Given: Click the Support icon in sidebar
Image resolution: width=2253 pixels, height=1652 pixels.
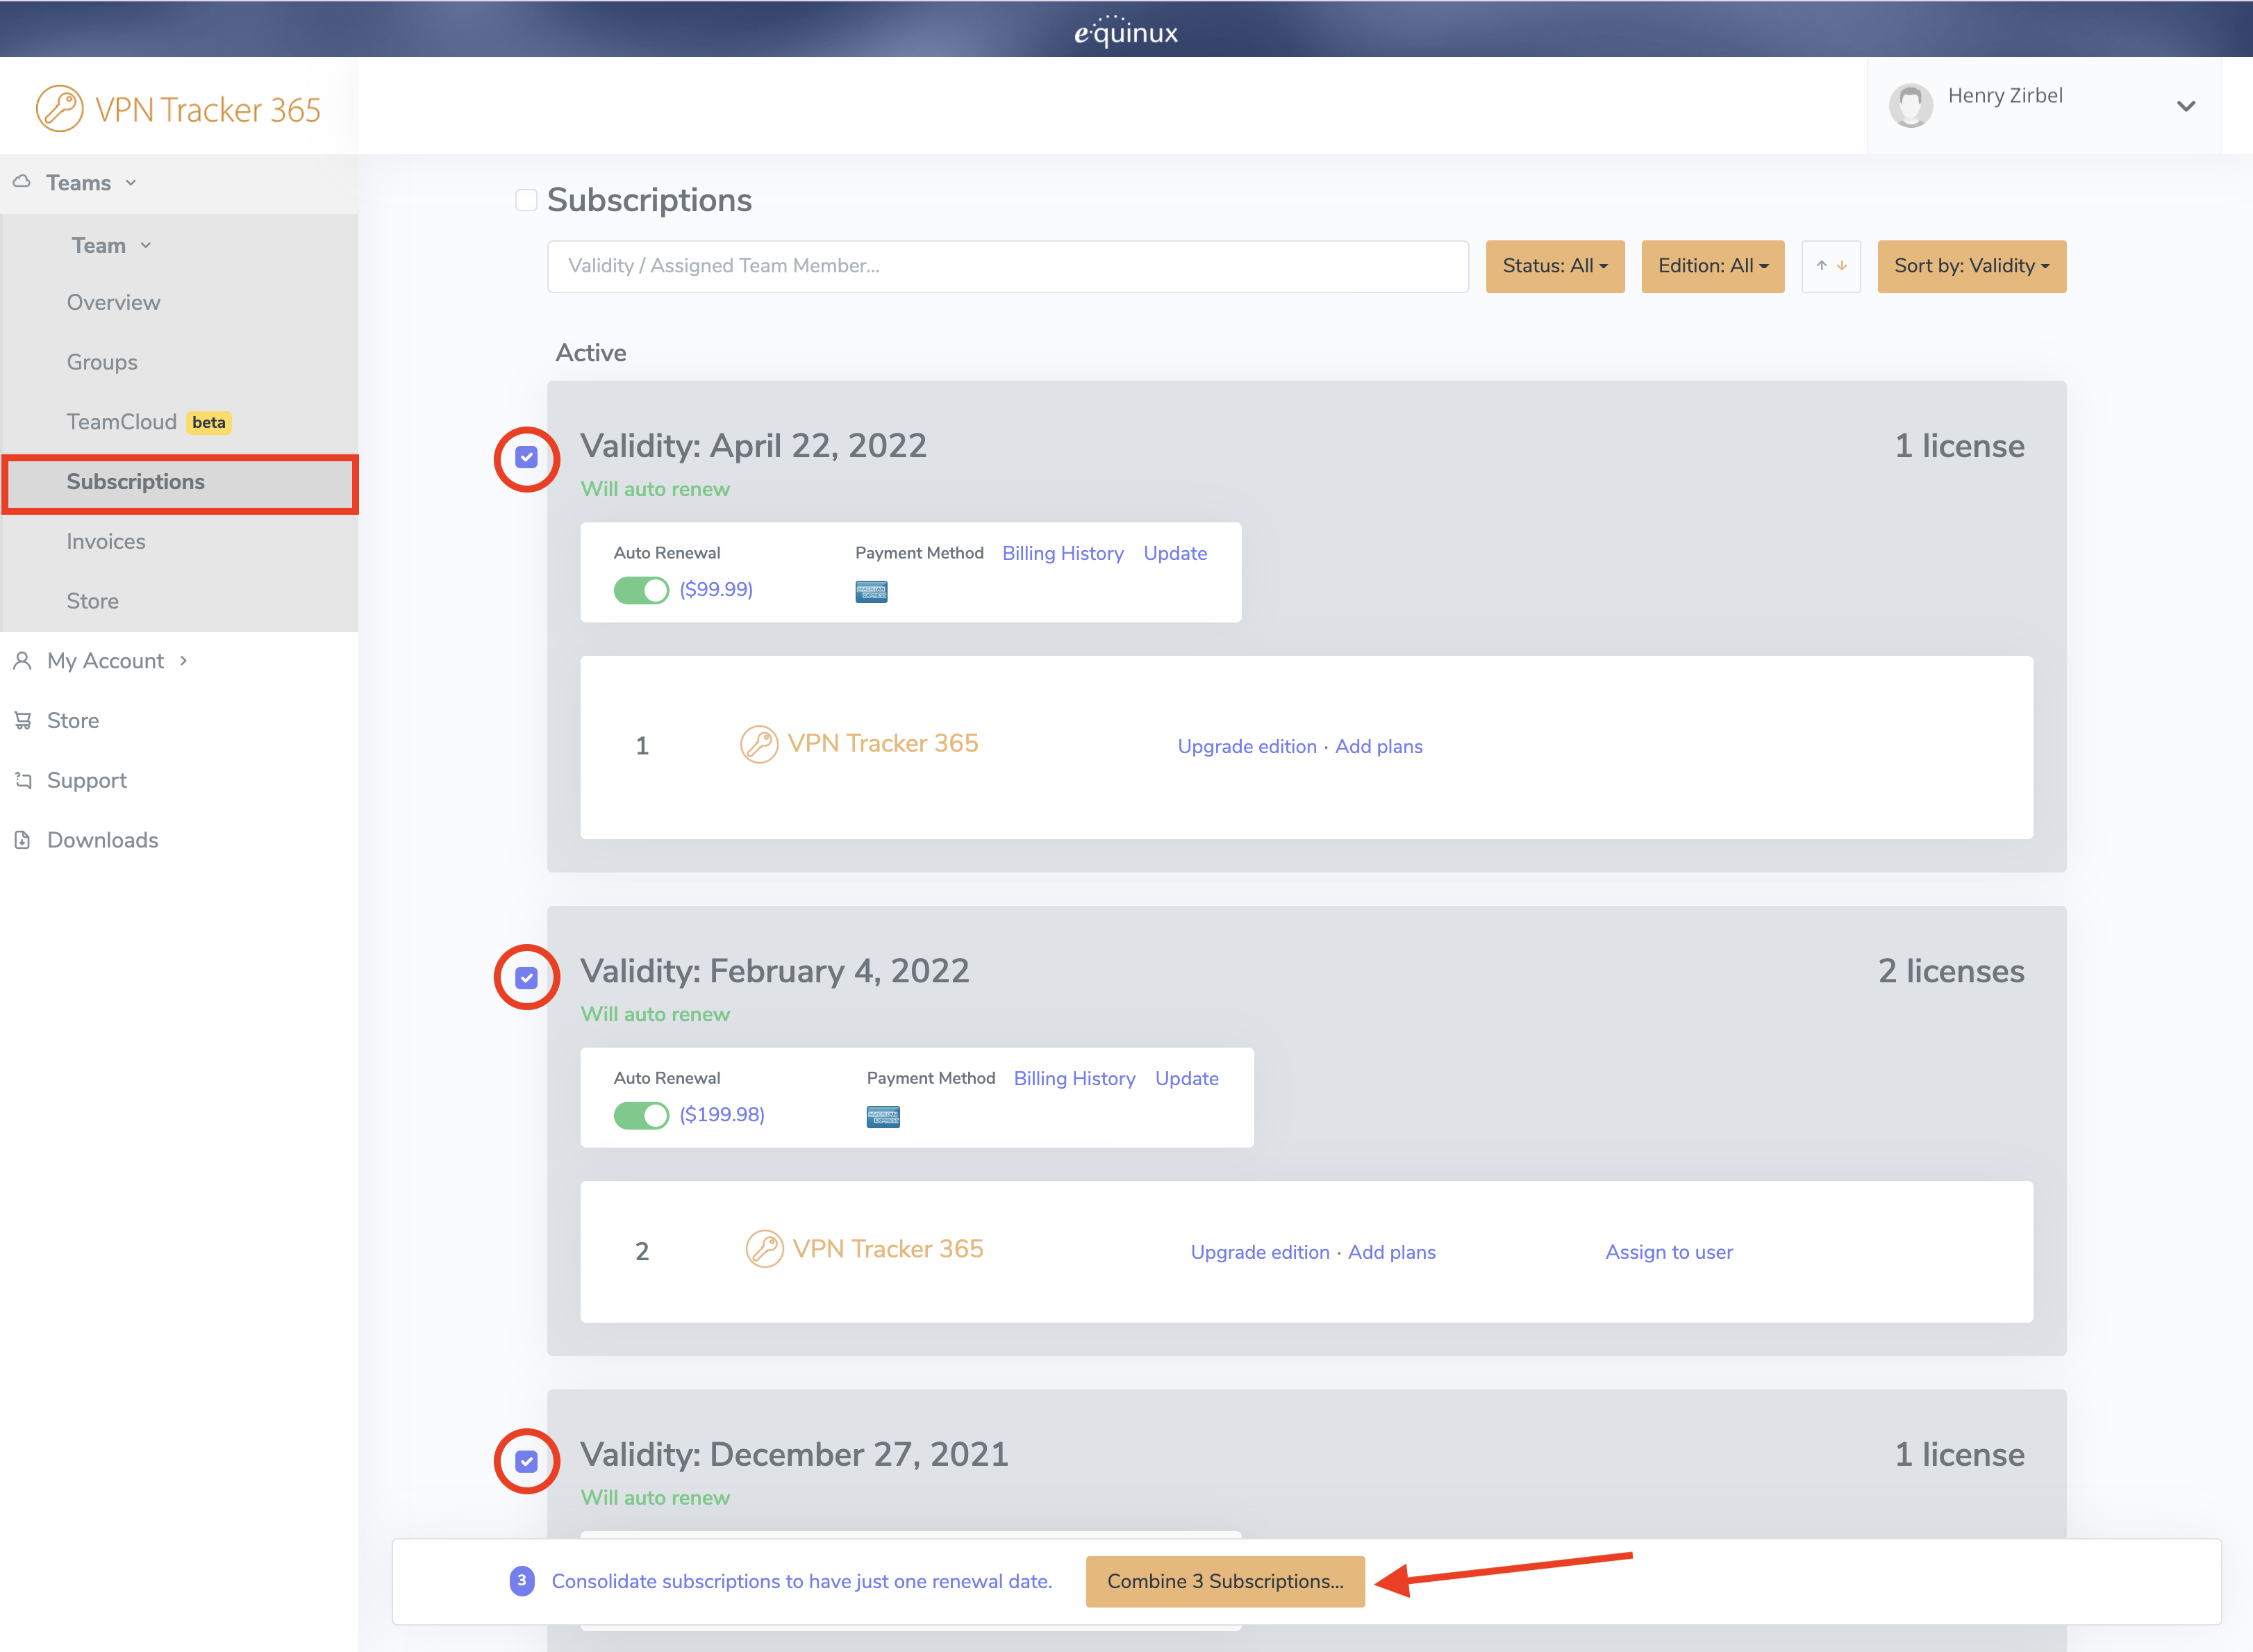Looking at the screenshot, I should (23, 780).
